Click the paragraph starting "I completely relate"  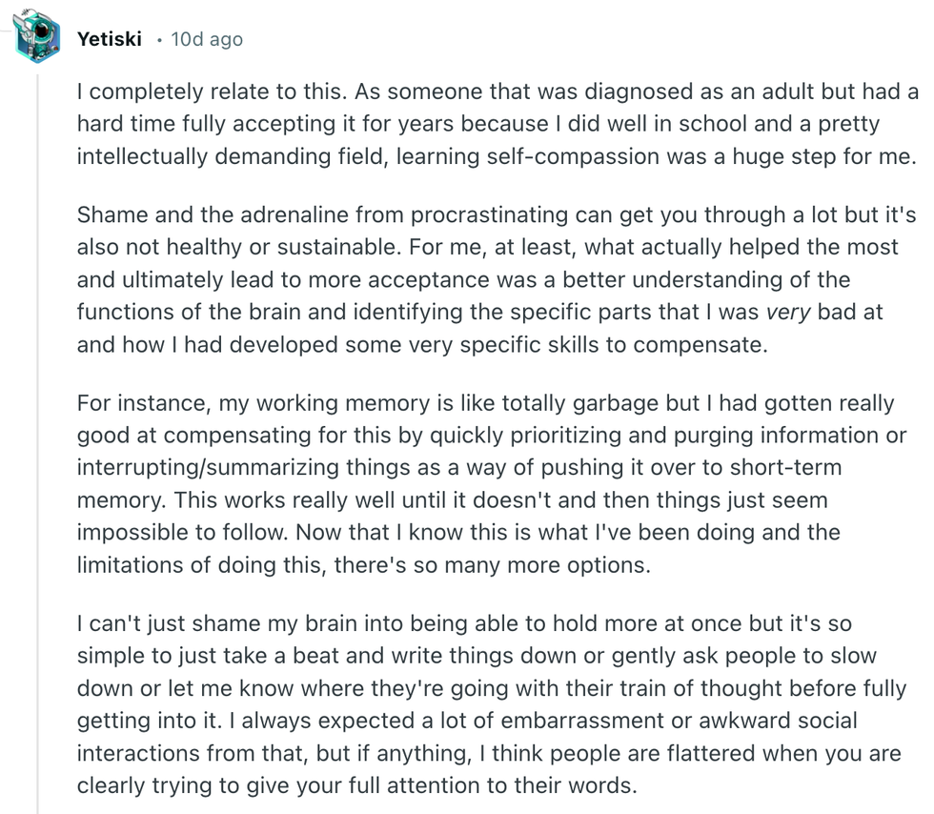496,124
